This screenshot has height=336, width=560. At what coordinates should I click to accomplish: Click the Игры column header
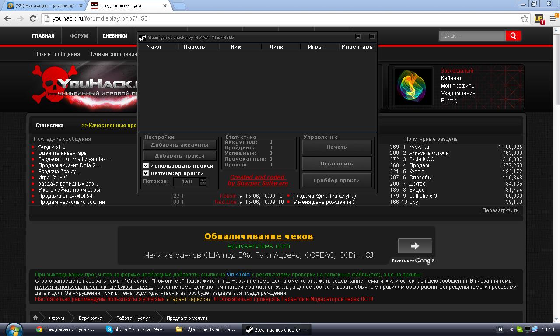[315, 47]
